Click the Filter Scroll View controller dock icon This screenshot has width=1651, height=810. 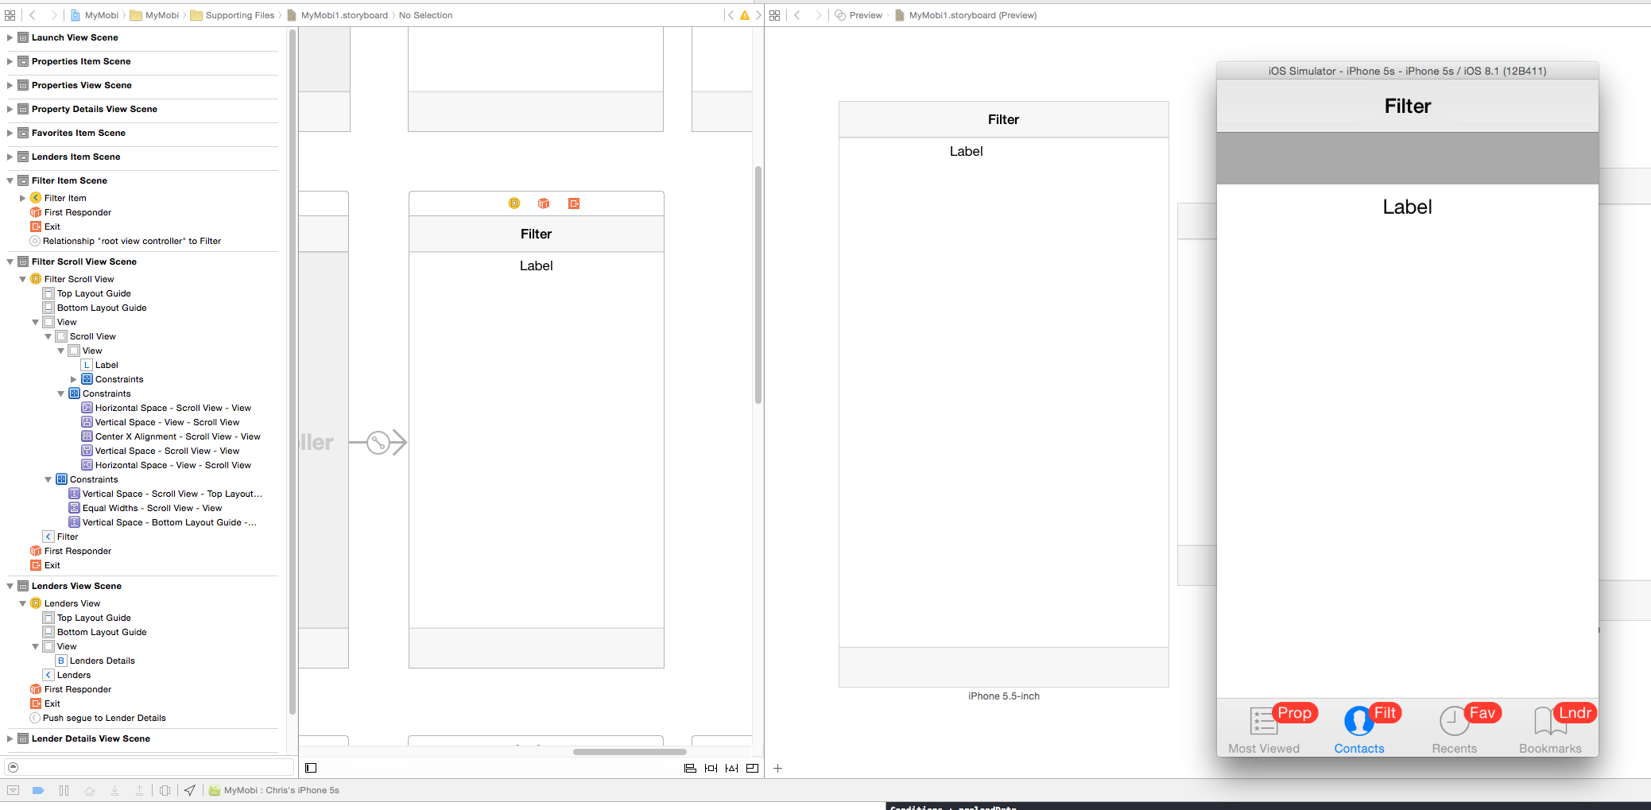tap(514, 203)
